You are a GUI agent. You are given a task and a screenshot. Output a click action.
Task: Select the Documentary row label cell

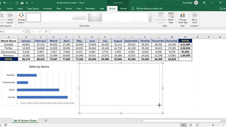pos(8,52)
